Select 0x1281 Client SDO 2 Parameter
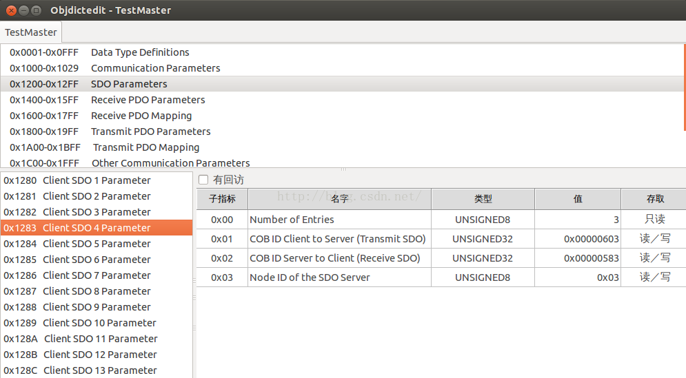Image resolution: width=686 pixels, height=378 pixels. (x=97, y=196)
